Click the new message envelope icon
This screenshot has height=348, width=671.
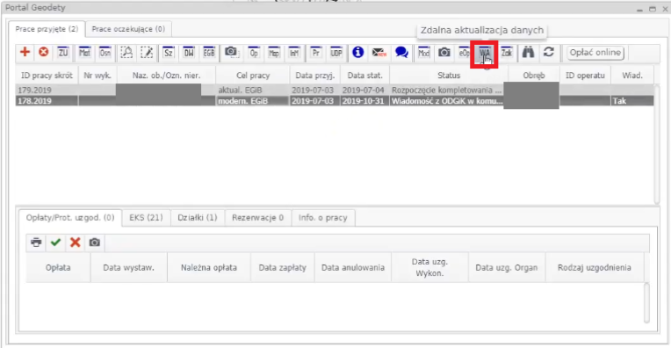pos(379,53)
